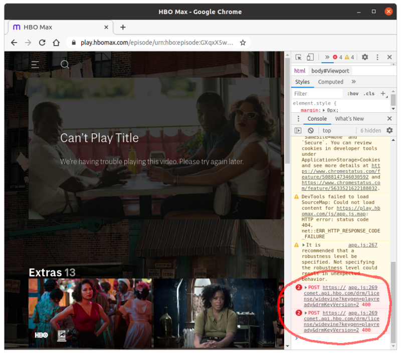401x354 pixels.
Task: Open HBO Max search magnifier
Action: coord(65,64)
